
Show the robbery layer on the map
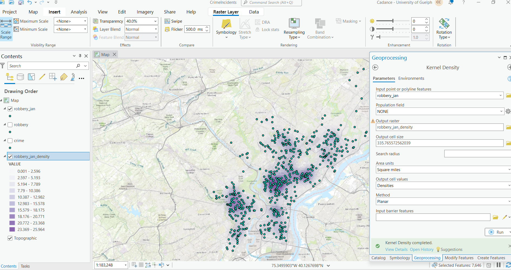10,124
